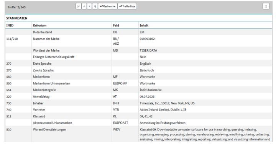Click the INID code 730
The image size is (276, 153).
(x=9, y=103)
